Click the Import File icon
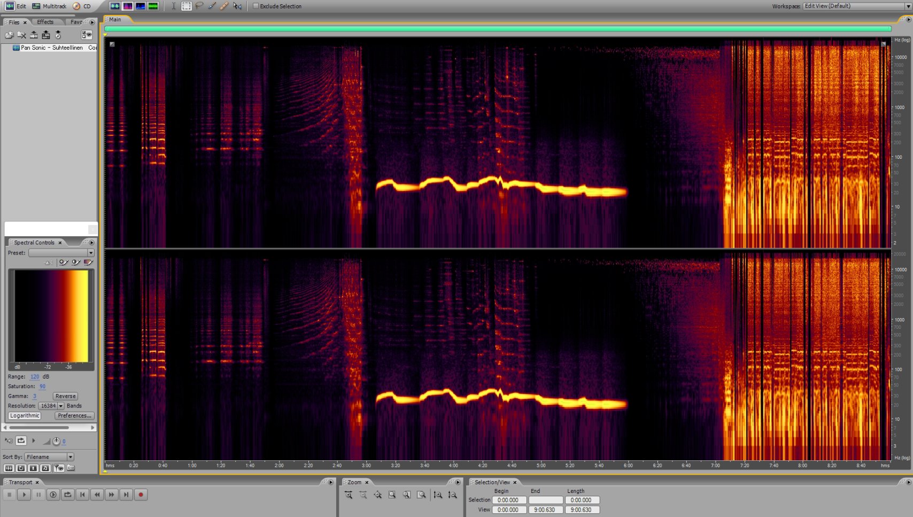 (x=9, y=35)
